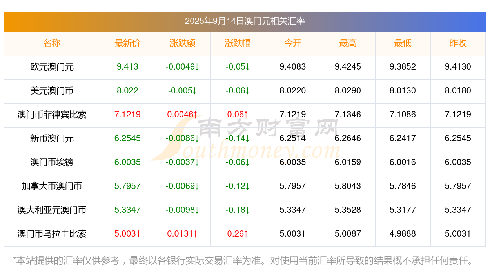Click change percent 0.26↑
Viewport: 490px width, 273px height.
coord(238,234)
